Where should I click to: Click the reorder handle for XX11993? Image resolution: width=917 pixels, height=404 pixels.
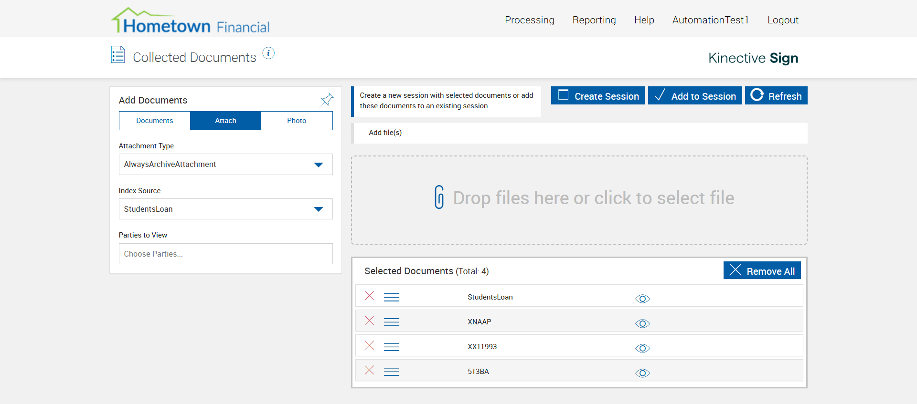(x=391, y=347)
